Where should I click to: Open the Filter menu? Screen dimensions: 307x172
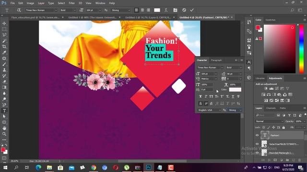coord(71,3)
